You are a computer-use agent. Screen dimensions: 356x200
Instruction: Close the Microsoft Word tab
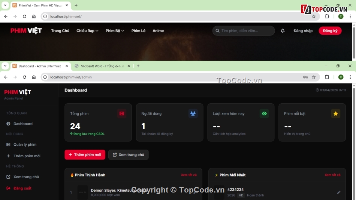pyautogui.click(x=129, y=66)
